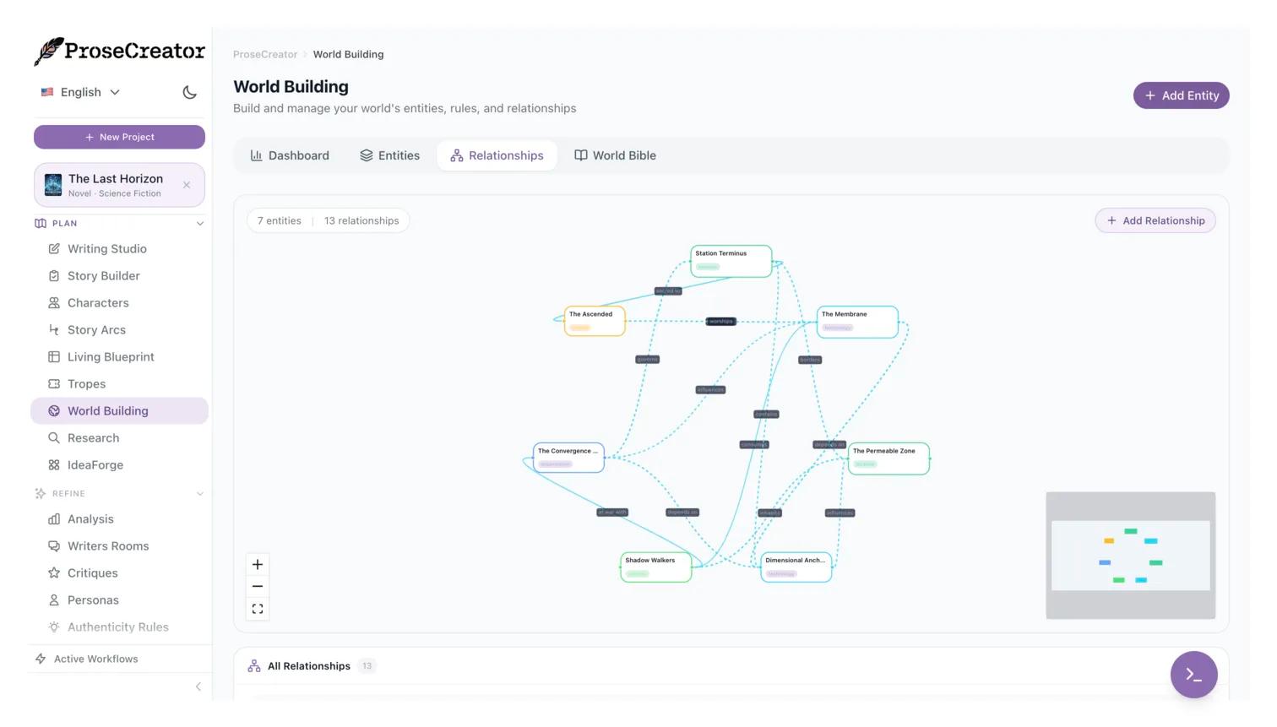Zoom out of the relationship graph

(x=258, y=587)
